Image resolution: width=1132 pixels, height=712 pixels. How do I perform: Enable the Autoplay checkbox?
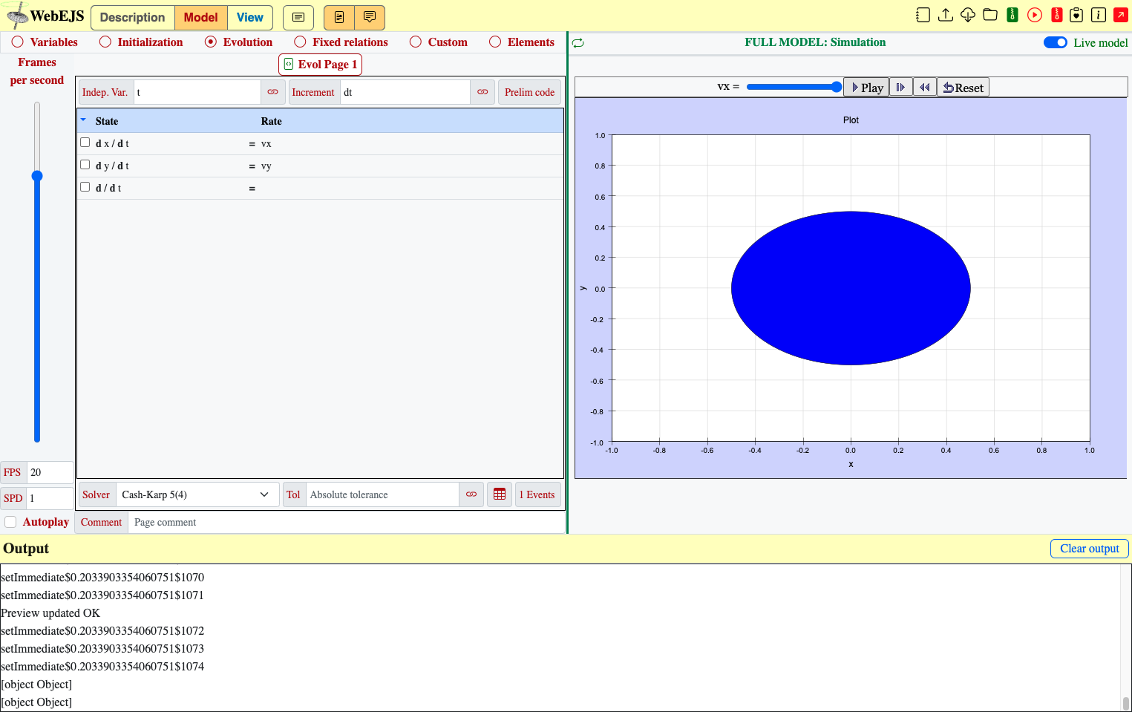click(x=10, y=522)
